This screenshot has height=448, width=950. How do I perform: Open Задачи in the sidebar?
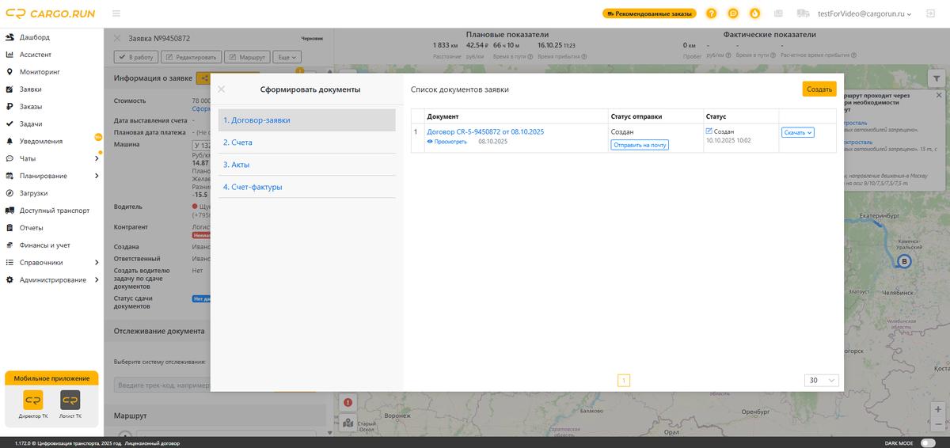[x=51, y=124]
